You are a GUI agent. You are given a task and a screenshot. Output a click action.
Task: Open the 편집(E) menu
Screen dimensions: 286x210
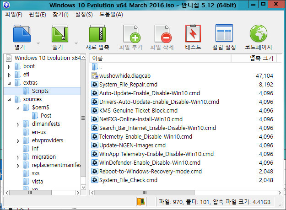pos(38,14)
